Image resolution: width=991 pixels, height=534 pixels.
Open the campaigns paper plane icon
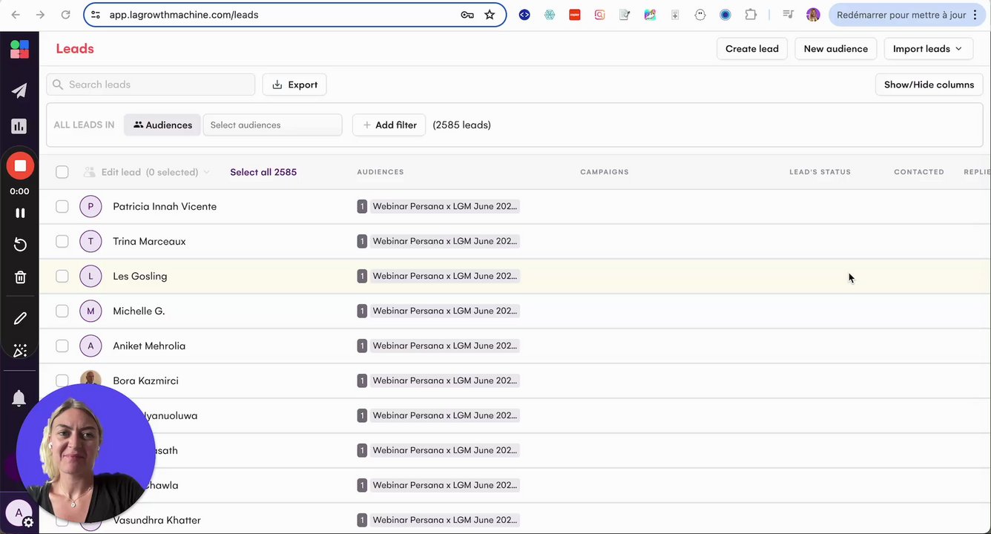point(19,90)
